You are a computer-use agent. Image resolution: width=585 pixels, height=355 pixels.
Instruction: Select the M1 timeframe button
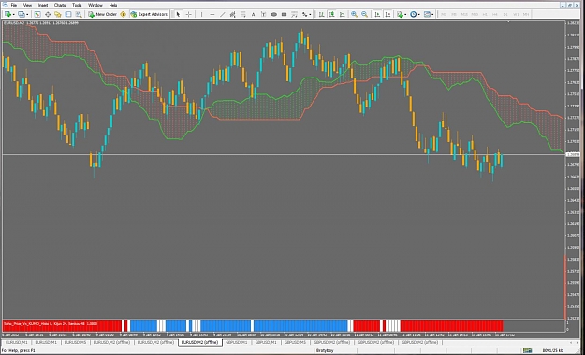(444, 14)
